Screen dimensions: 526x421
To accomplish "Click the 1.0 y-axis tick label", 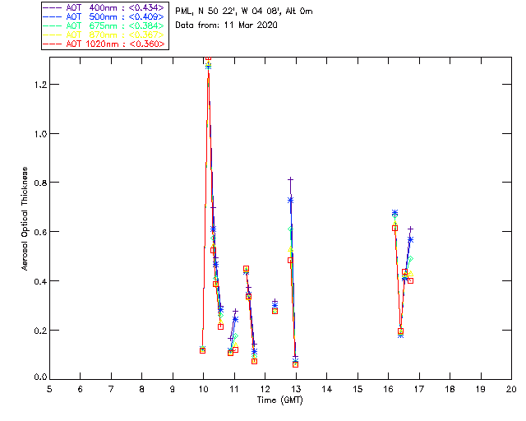I will [40, 134].
